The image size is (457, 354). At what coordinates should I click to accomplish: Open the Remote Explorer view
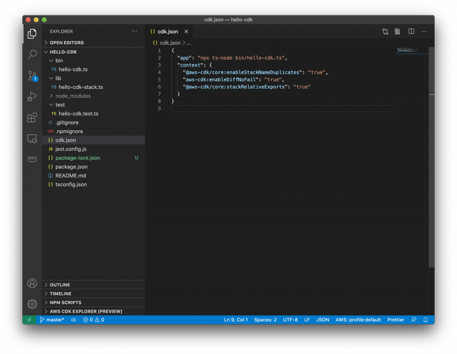(x=32, y=139)
